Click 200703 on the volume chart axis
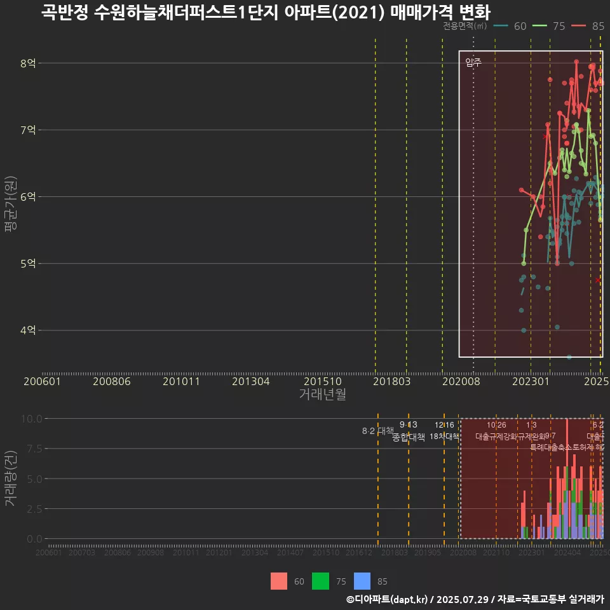610x610 pixels. [82, 552]
